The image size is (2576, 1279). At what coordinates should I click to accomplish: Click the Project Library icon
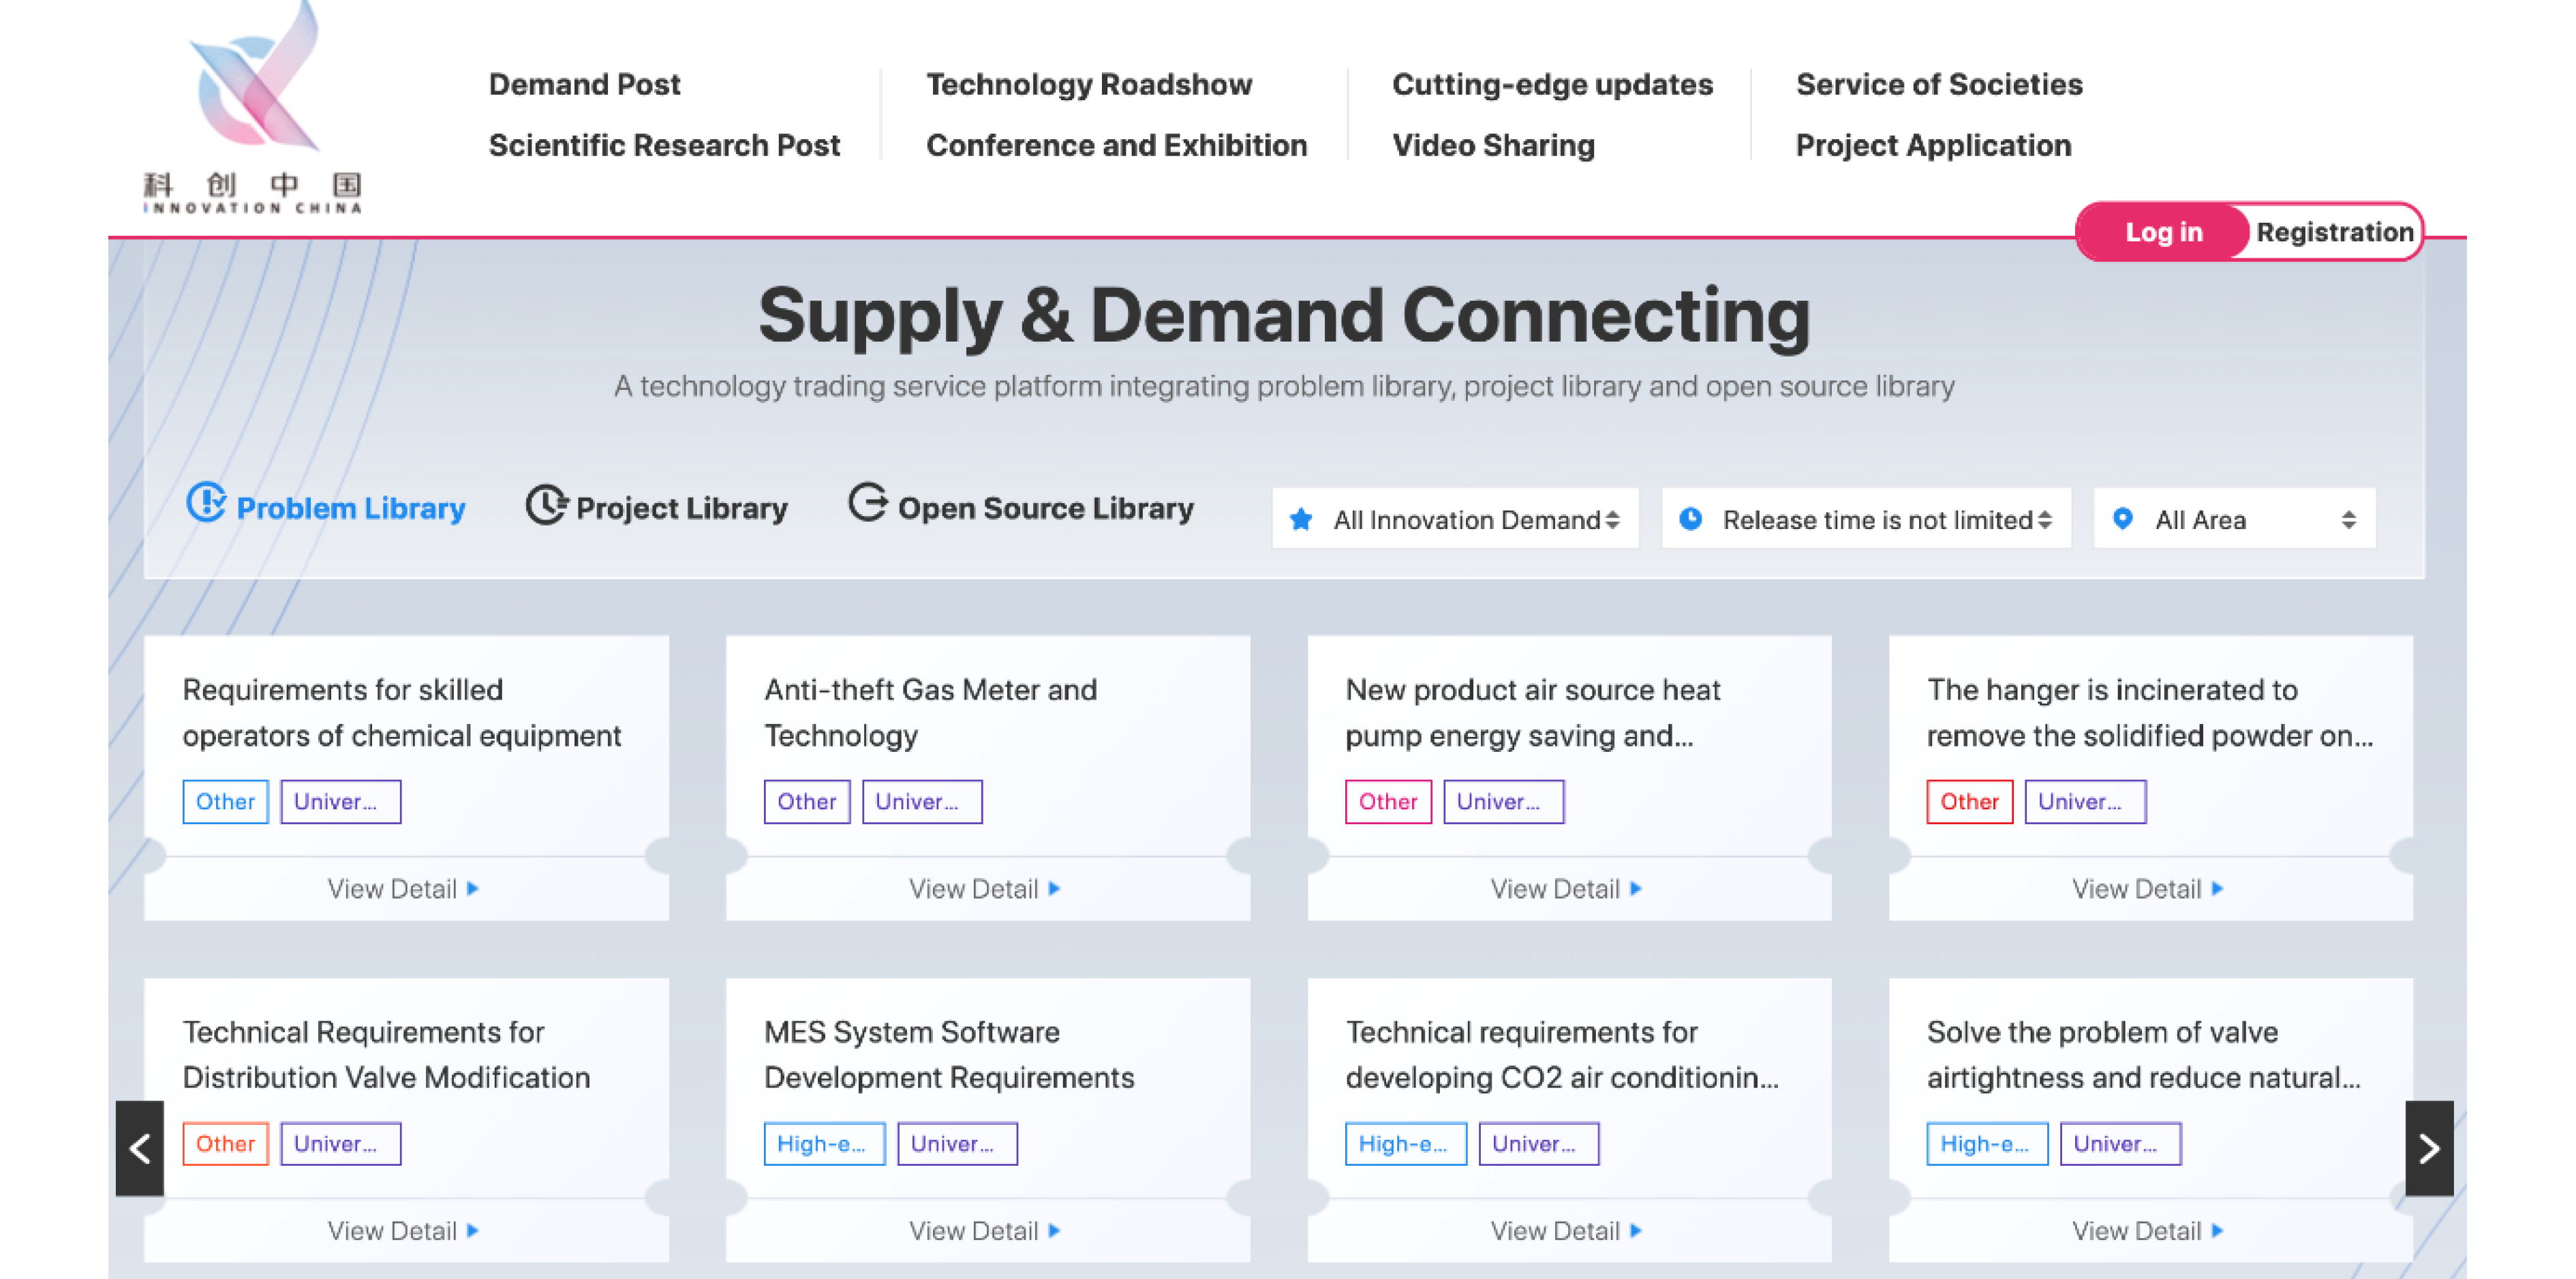(x=546, y=505)
